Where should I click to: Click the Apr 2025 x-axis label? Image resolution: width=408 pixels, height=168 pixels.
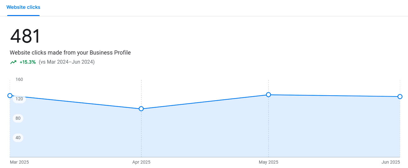141,162
